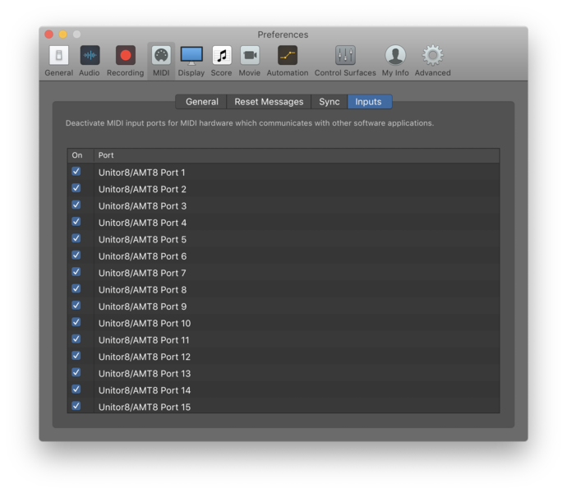This screenshot has width=567, height=493.
Task: Click the Port column header
Action: (297, 155)
